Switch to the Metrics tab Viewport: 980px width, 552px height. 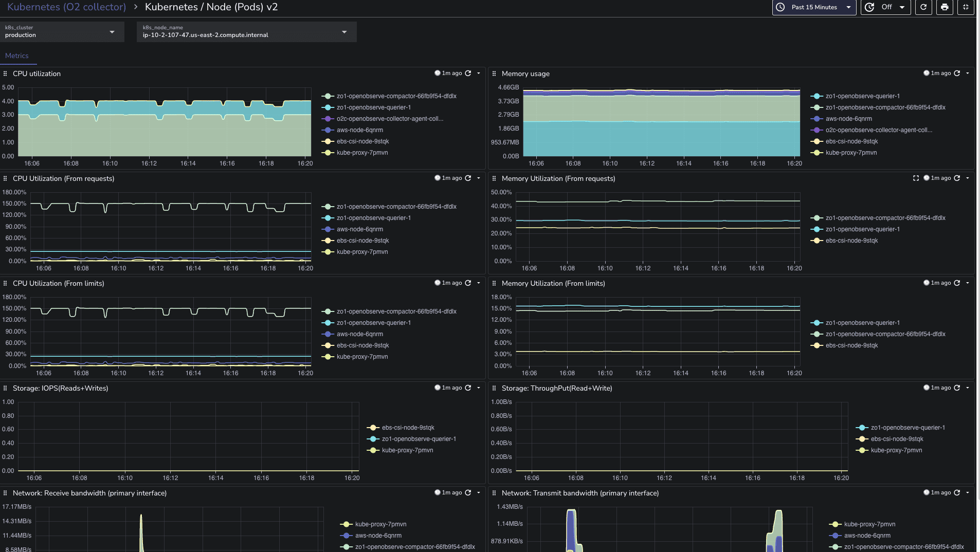coord(17,56)
